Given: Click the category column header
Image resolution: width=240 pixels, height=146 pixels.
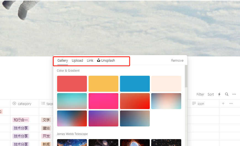Looking at the screenshot, I should (25, 104).
